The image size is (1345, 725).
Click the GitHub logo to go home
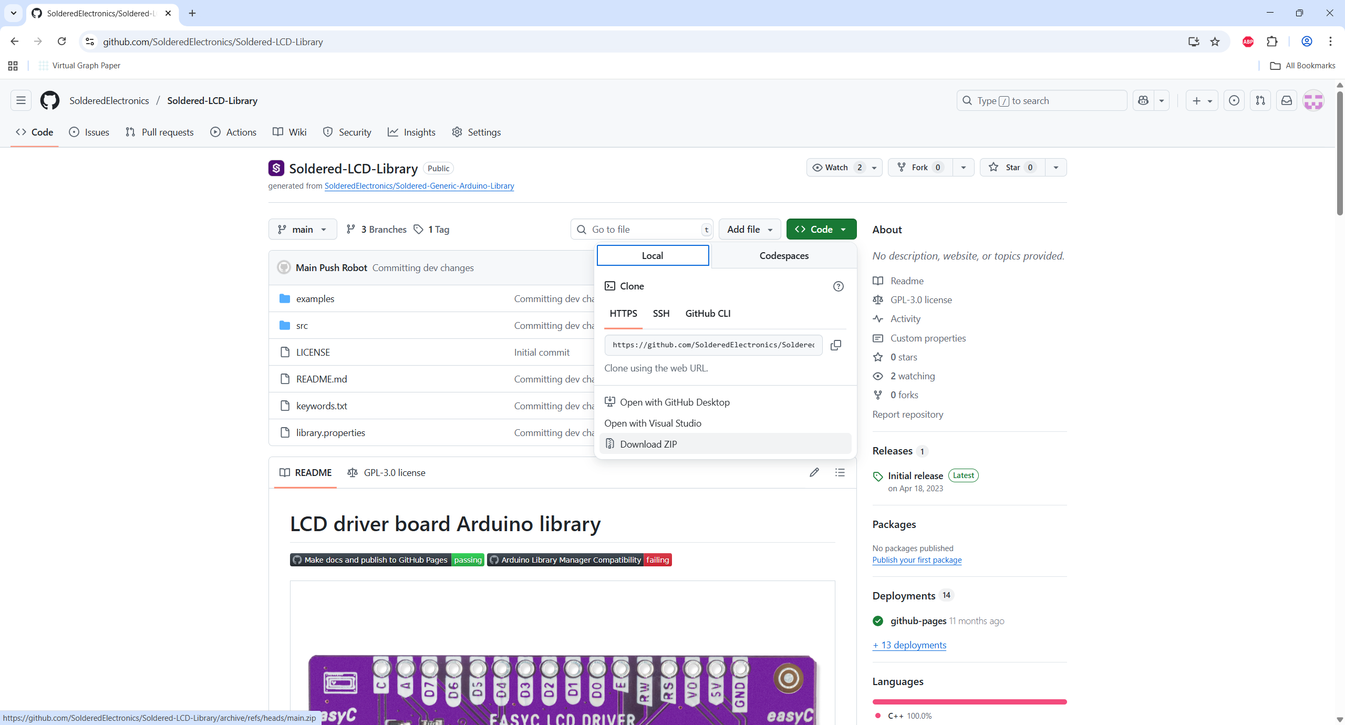click(x=50, y=100)
